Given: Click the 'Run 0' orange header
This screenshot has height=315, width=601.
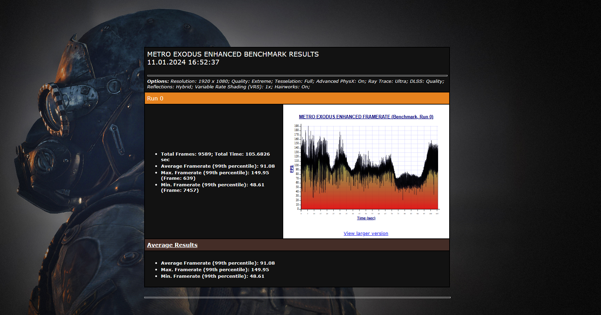Looking at the screenshot, I should (297, 98).
